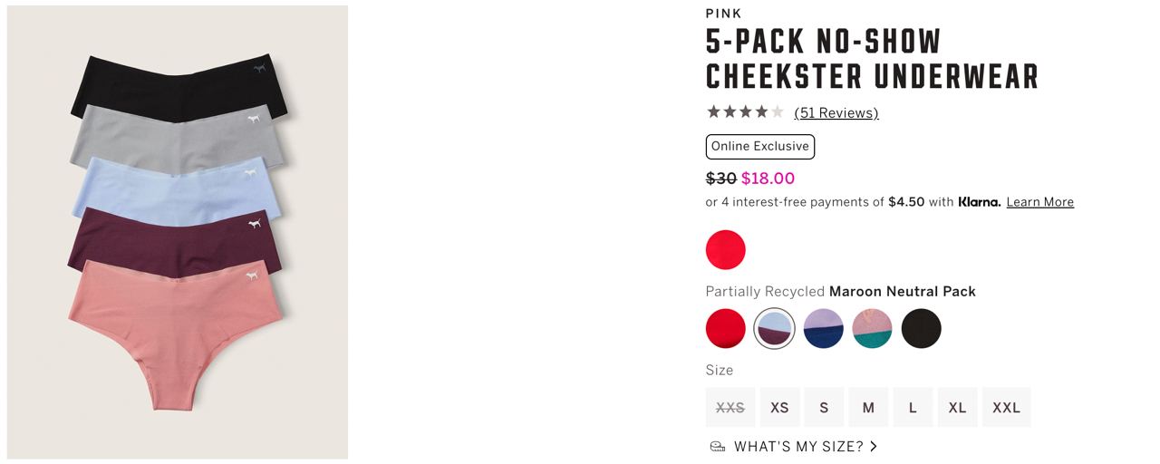Open the 51 Reviews link
Viewport: 1160px width, 464px height.
click(x=836, y=113)
